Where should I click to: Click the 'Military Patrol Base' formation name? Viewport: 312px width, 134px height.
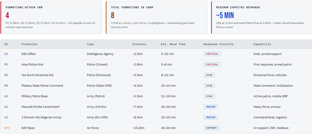coord(35,96)
